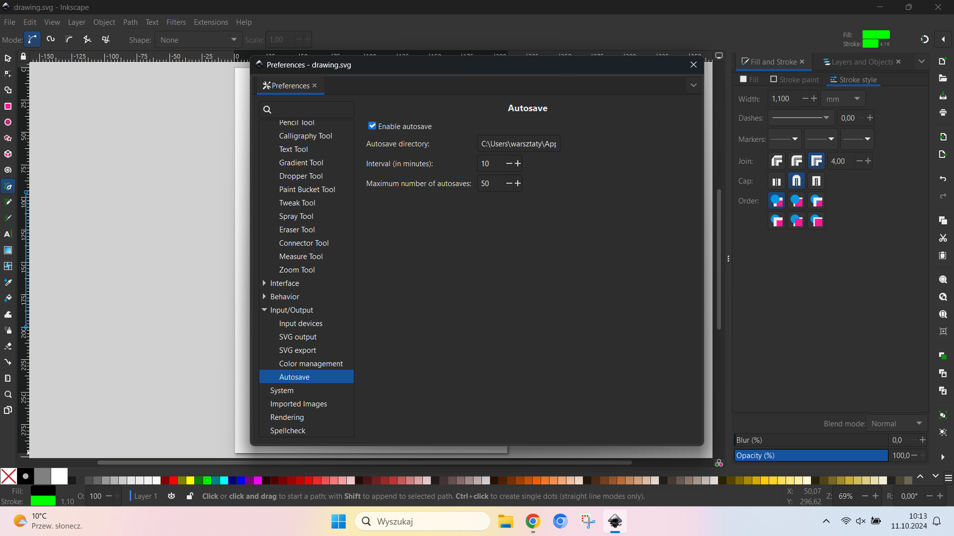Open the Extensions menu
Screen dimensions: 954x536
click(x=211, y=22)
